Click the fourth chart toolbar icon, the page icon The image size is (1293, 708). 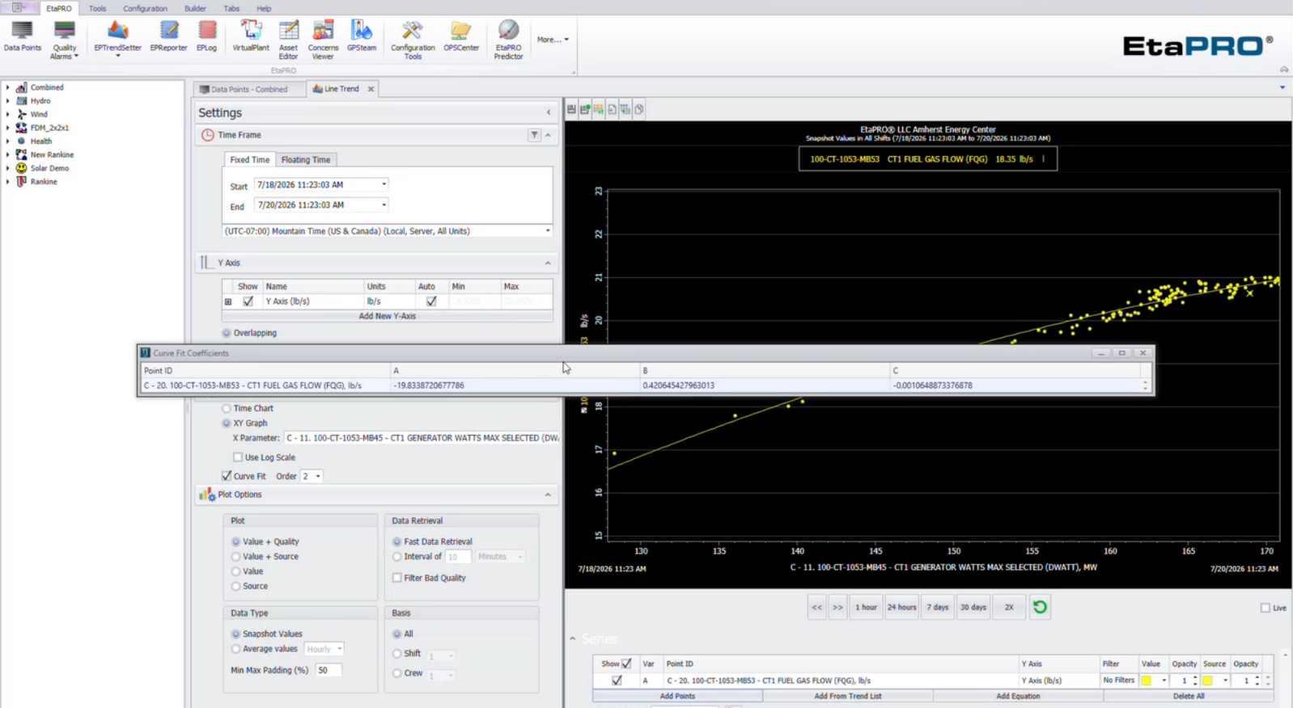pyautogui.click(x=612, y=109)
